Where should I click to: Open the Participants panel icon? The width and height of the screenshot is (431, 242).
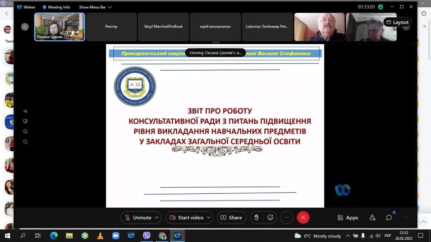click(x=373, y=217)
